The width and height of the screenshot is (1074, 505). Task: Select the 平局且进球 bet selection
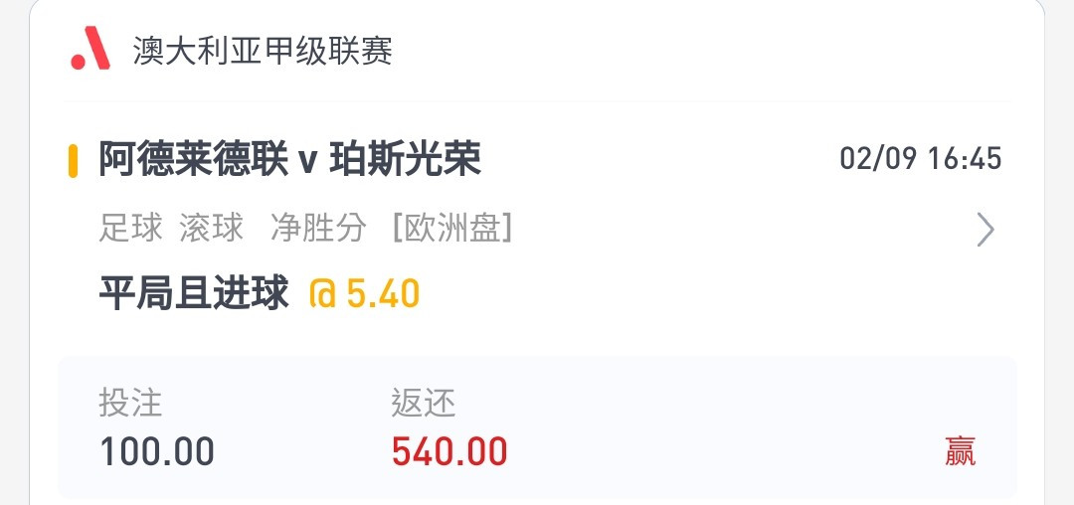tap(194, 293)
